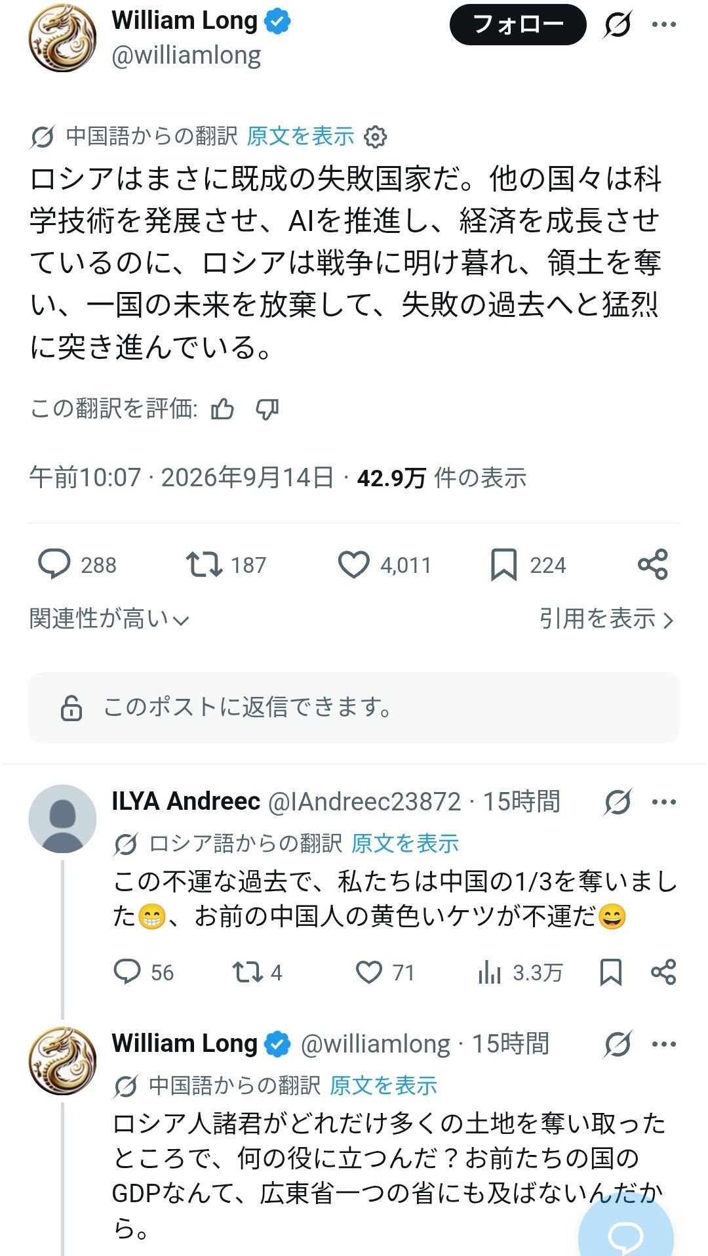Open translation settings gear icon

click(375, 136)
